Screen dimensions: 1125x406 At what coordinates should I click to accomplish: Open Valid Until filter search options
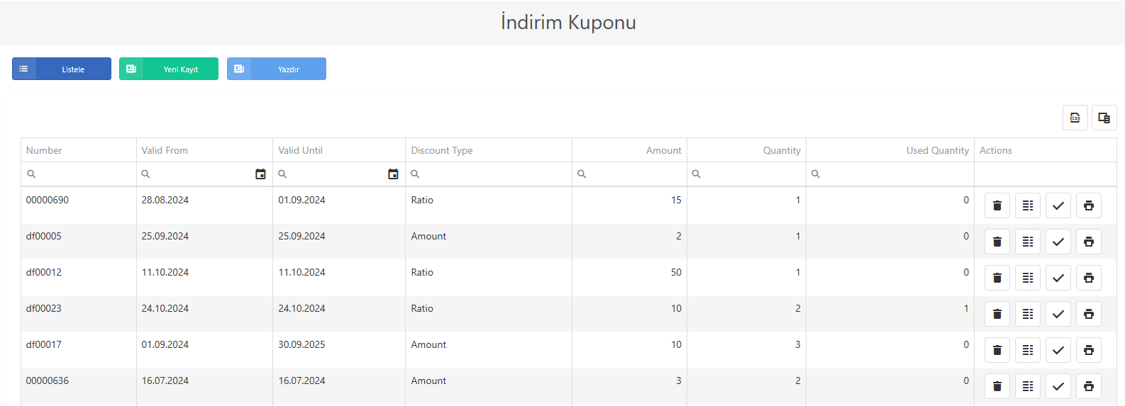[x=282, y=174]
